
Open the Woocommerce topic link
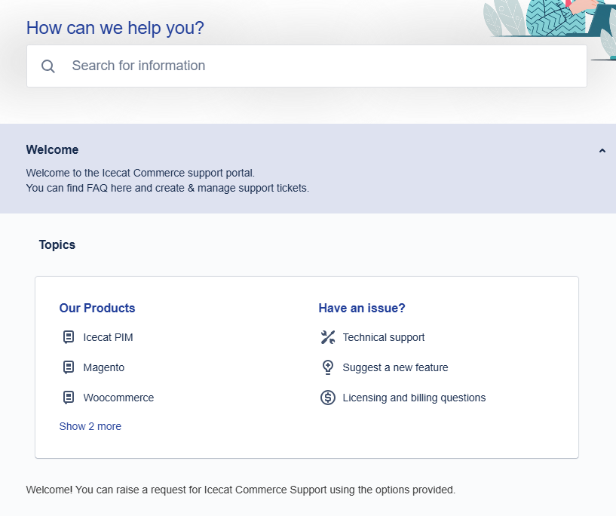(118, 398)
